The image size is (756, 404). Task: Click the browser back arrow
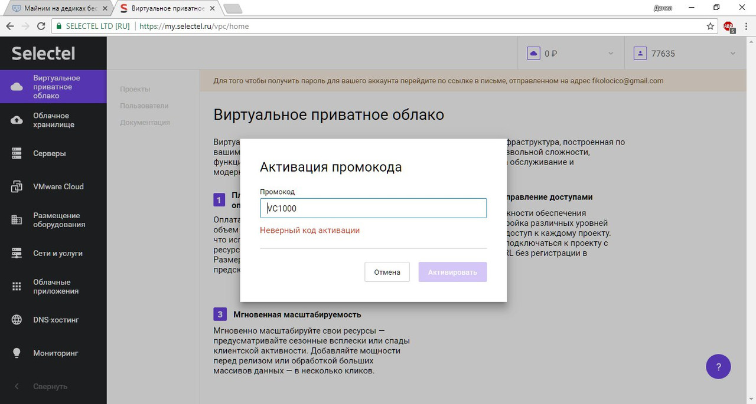[x=9, y=26]
